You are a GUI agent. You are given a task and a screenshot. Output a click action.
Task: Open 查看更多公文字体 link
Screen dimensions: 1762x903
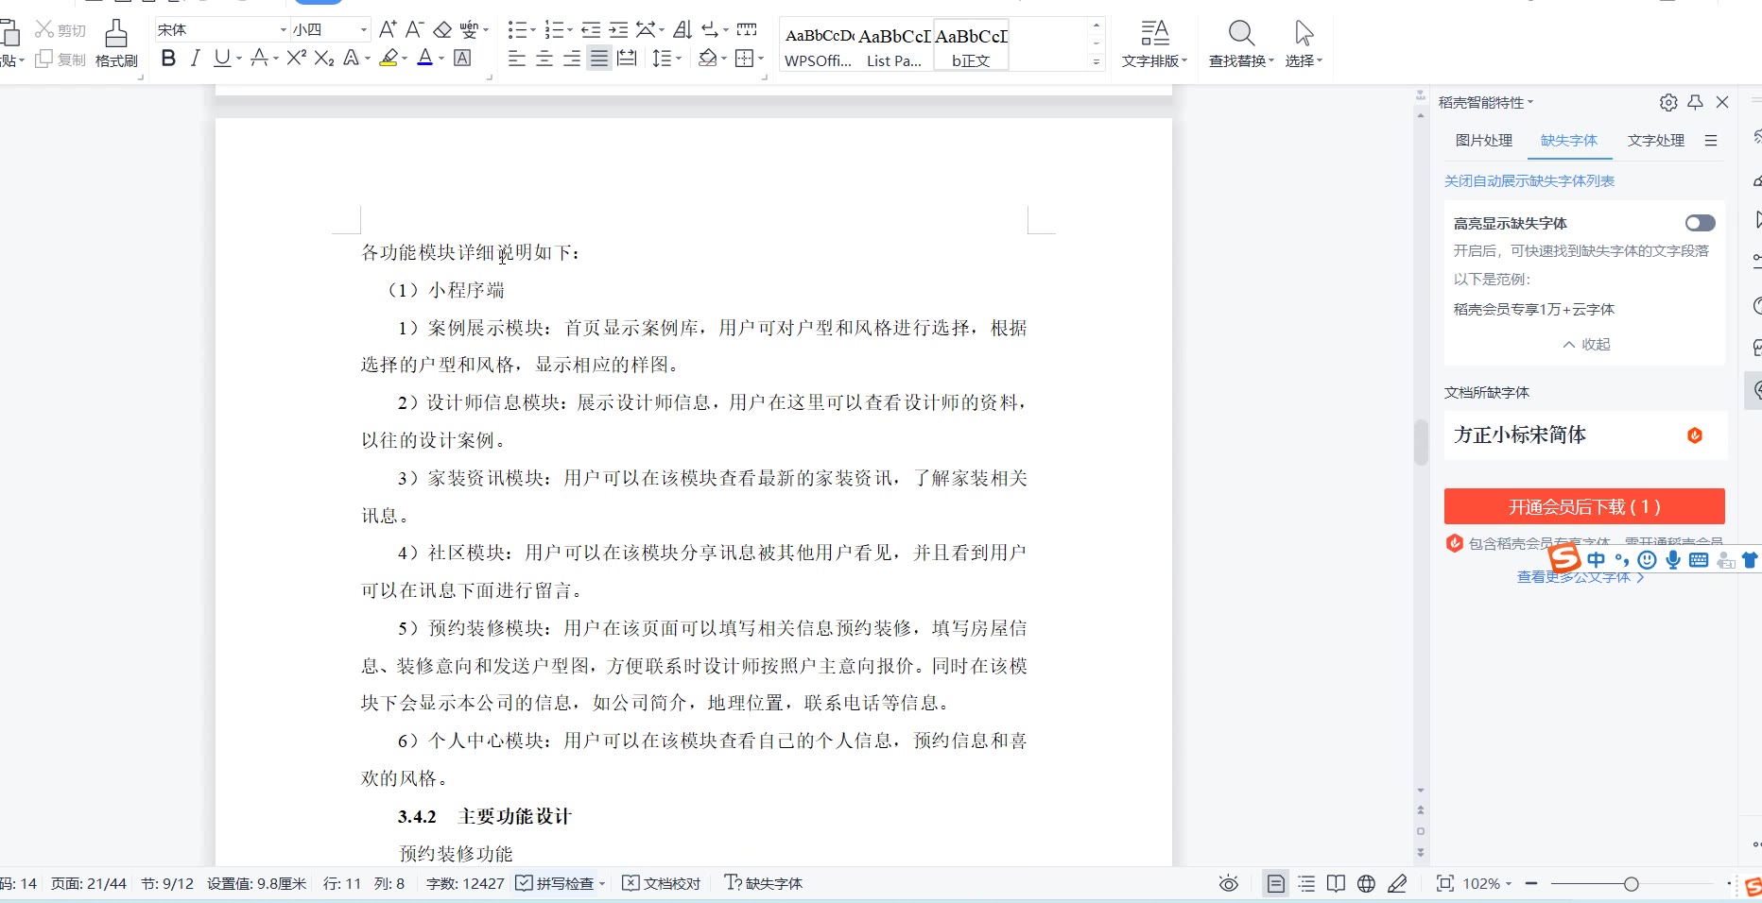point(1580,577)
